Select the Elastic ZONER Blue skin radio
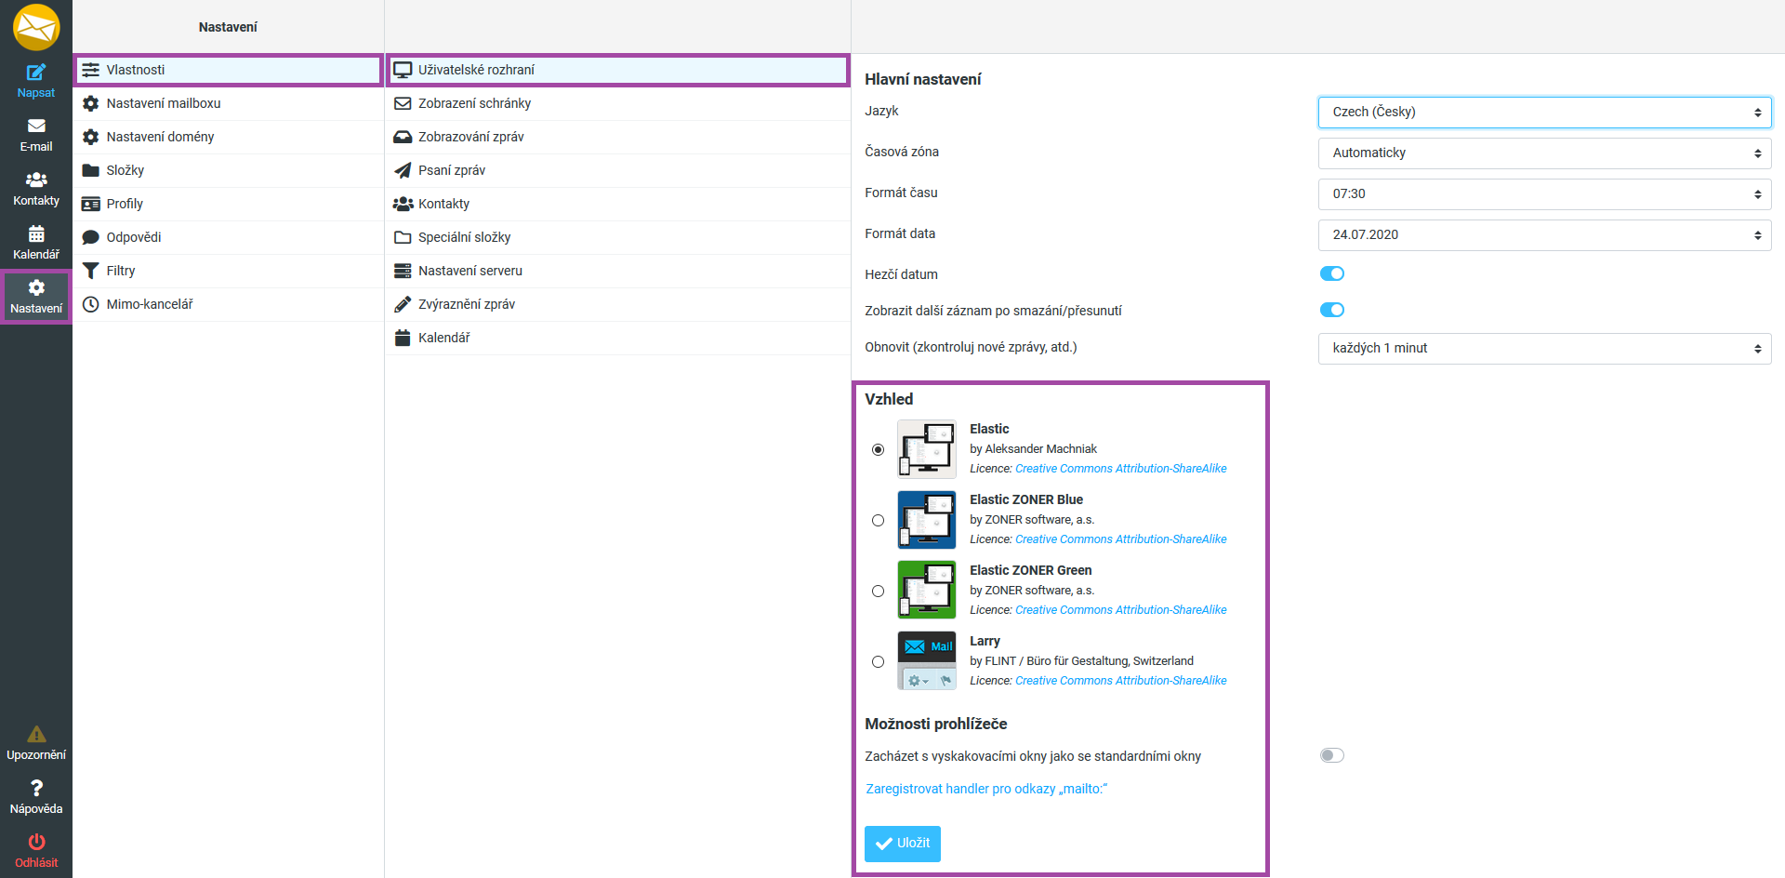1785x878 pixels. coord(878,520)
